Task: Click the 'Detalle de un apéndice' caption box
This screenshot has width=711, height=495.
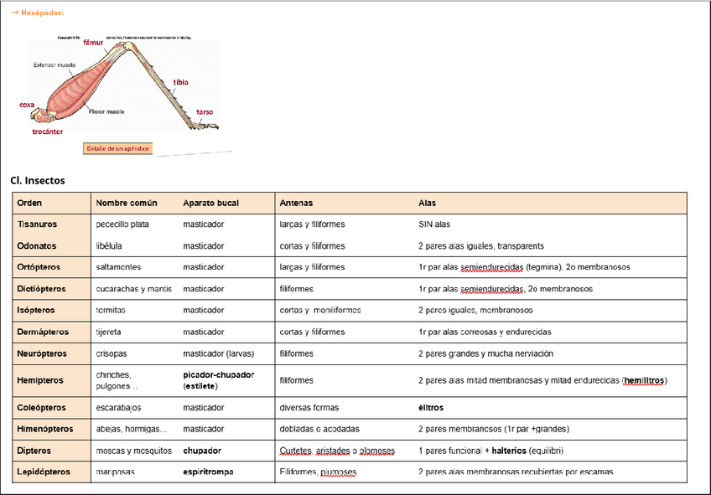Action: click(x=118, y=148)
